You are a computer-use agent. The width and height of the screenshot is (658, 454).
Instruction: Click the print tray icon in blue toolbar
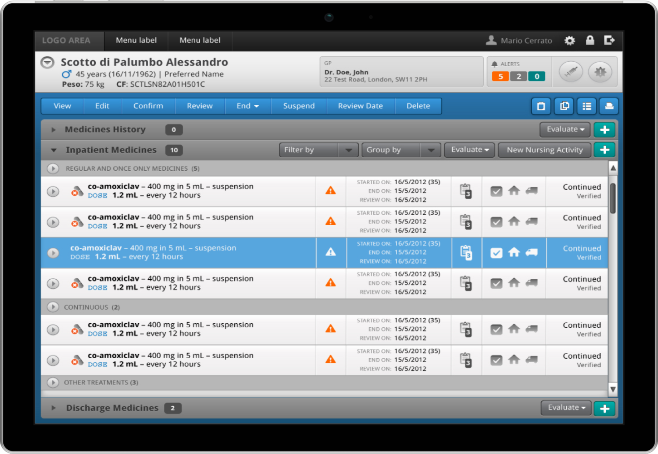pyautogui.click(x=609, y=106)
